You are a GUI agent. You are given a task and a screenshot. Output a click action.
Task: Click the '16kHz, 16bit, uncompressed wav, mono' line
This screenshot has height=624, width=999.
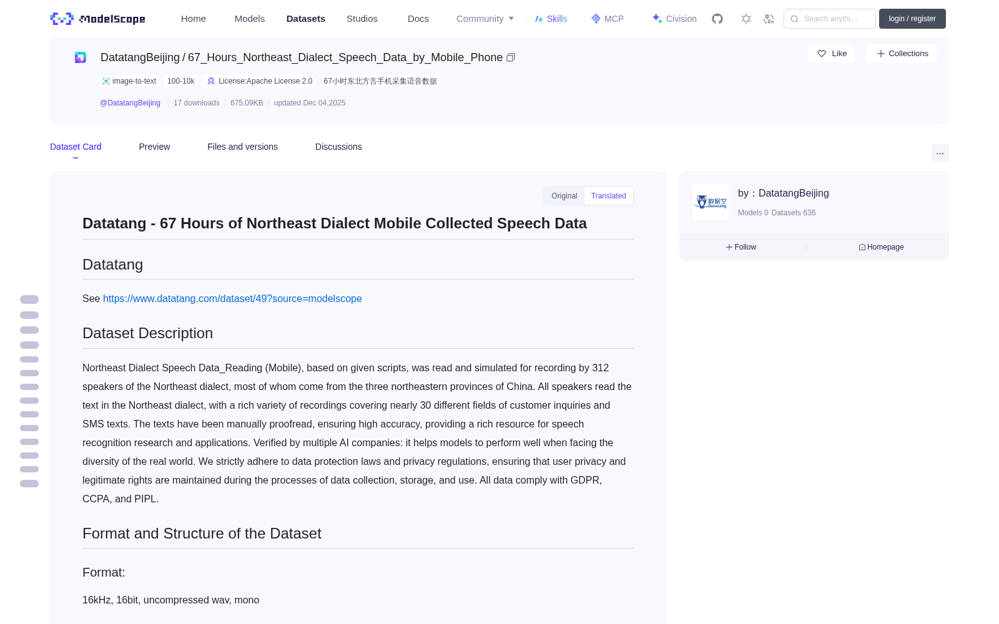pos(170,600)
